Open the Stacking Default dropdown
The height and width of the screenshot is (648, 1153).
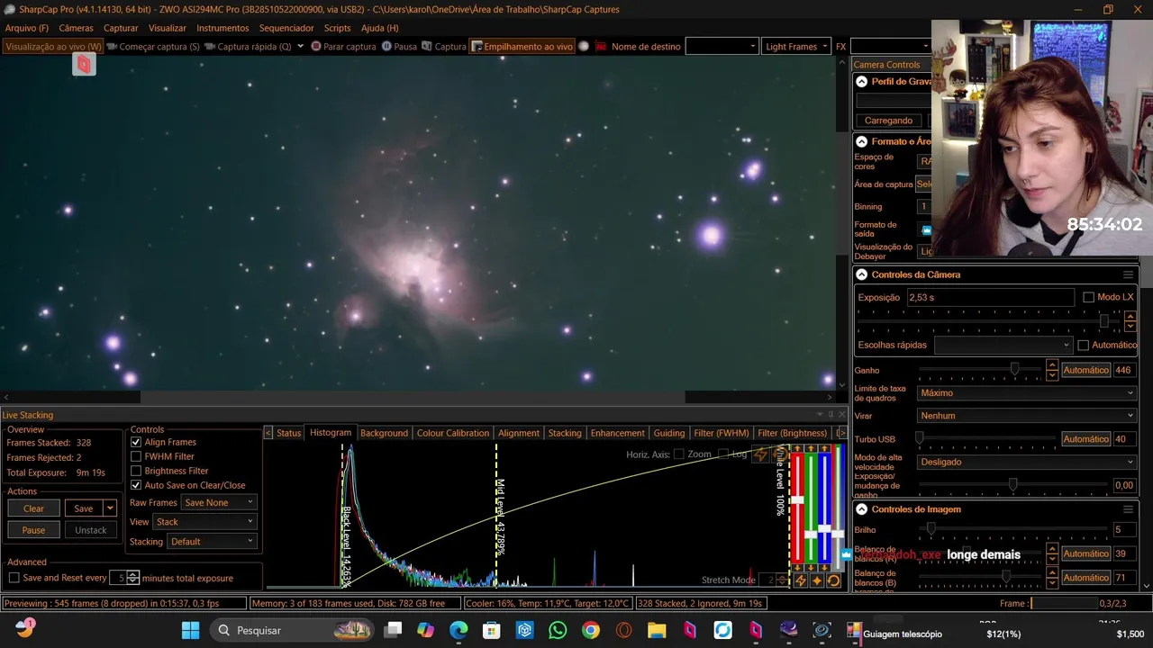pos(212,542)
